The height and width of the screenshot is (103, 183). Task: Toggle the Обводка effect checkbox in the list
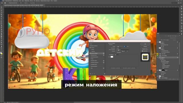pos(90,53)
